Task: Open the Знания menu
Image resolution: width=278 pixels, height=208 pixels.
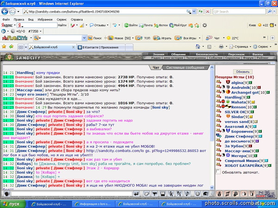Action: (158, 54)
